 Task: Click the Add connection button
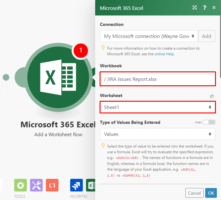point(206,36)
